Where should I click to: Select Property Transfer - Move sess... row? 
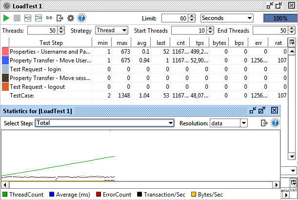point(144,78)
